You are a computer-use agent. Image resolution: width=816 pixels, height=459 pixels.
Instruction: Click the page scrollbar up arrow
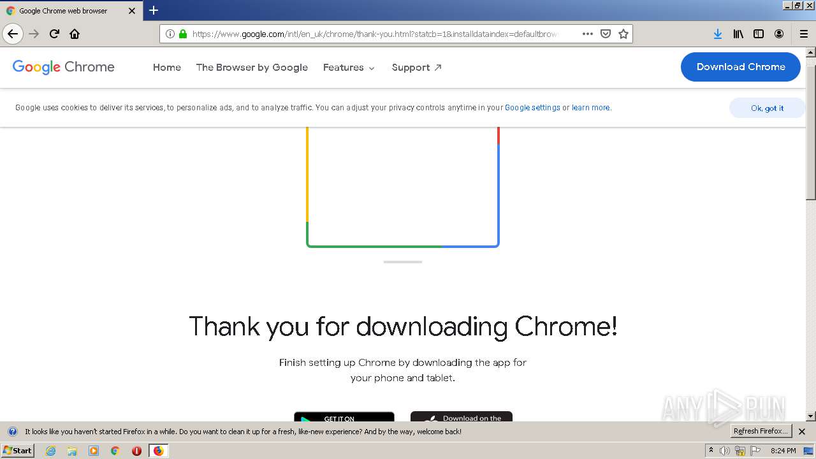[x=811, y=52]
